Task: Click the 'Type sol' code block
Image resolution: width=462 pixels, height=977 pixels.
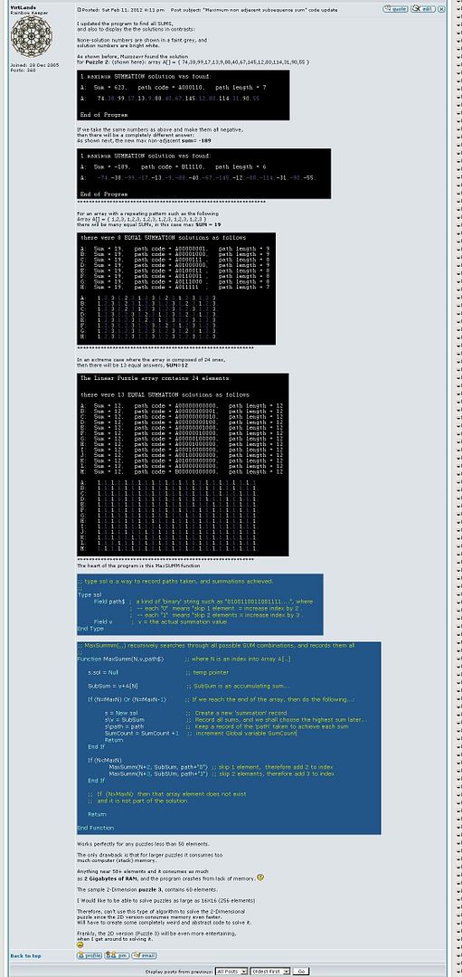Action: pyautogui.click(x=200, y=604)
